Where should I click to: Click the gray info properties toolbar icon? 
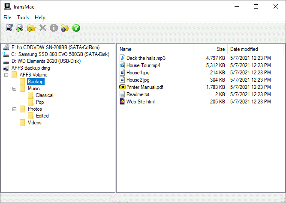[54, 28]
